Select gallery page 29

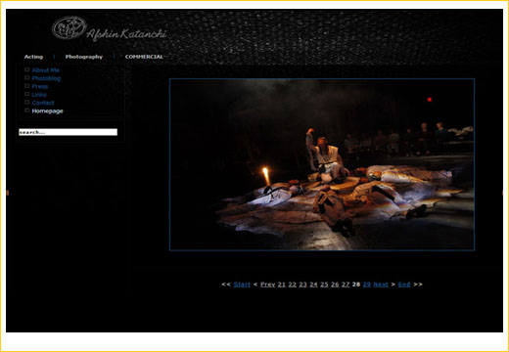367,285
